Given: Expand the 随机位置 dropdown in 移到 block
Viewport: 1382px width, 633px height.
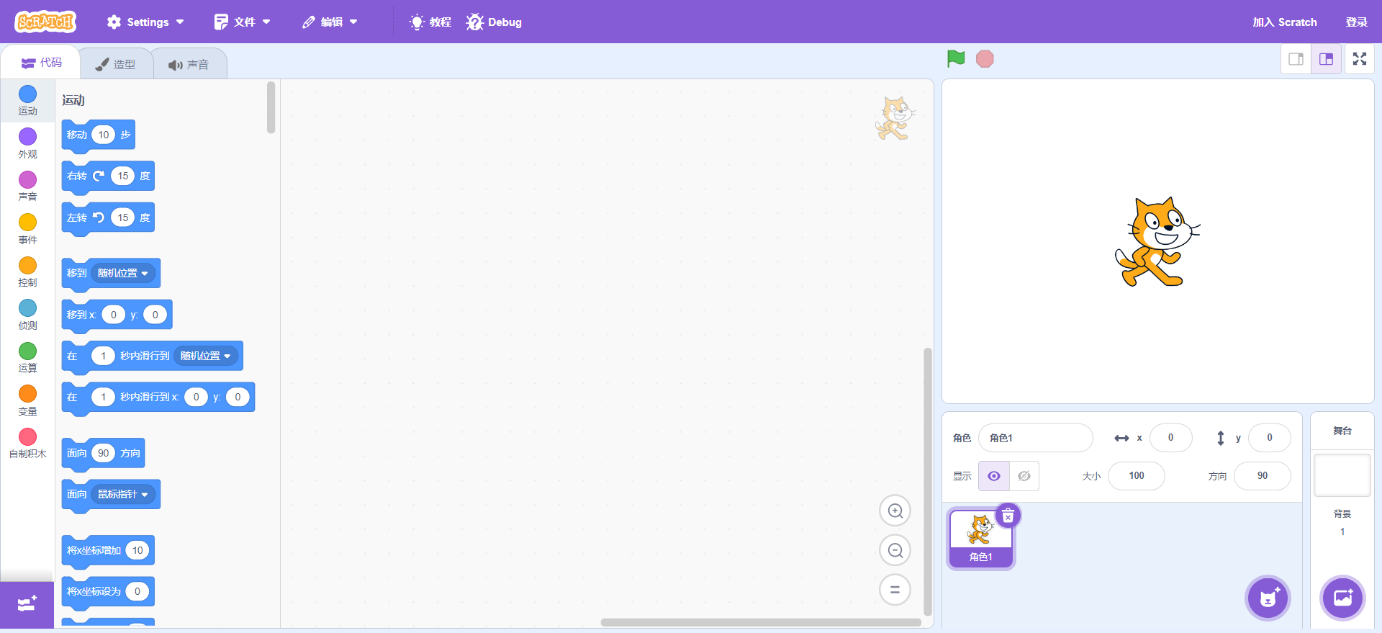Looking at the screenshot, I should 123,274.
